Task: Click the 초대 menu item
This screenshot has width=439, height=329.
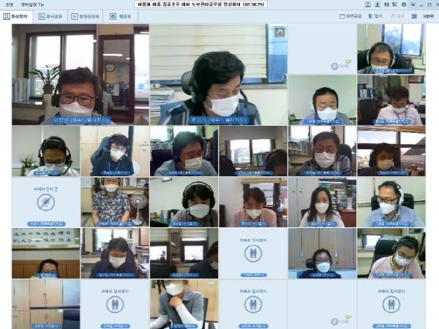Action: tap(9, 4)
